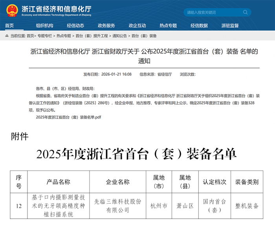The image size is (275, 228).
Task: Go to 首页 in the breadcrumb
Action: click(x=30, y=36)
